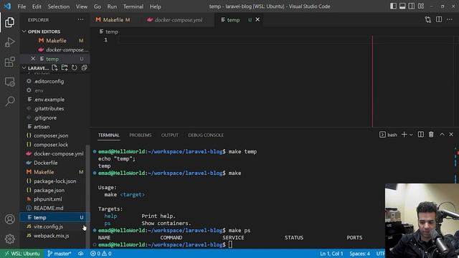459x258 pixels.
Task: Open README.md in the file tree
Action: click(x=49, y=209)
